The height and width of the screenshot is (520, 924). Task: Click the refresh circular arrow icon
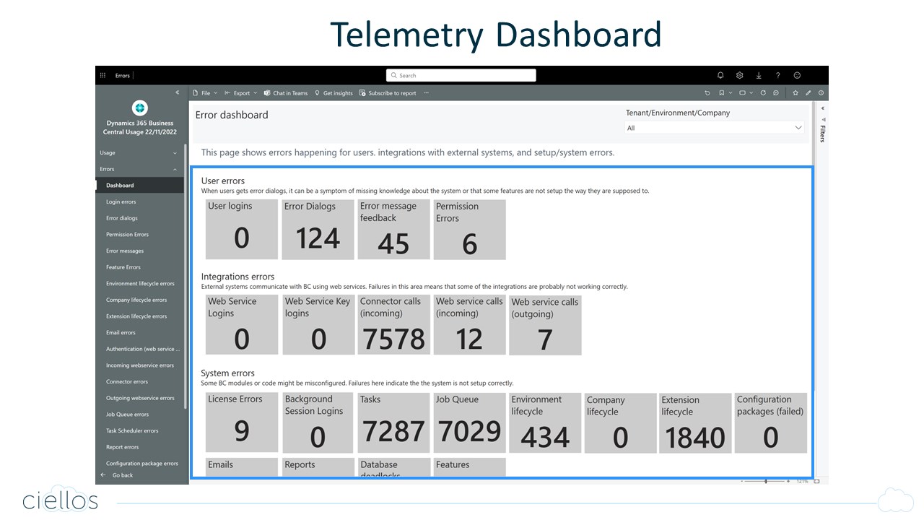coord(763,93)
